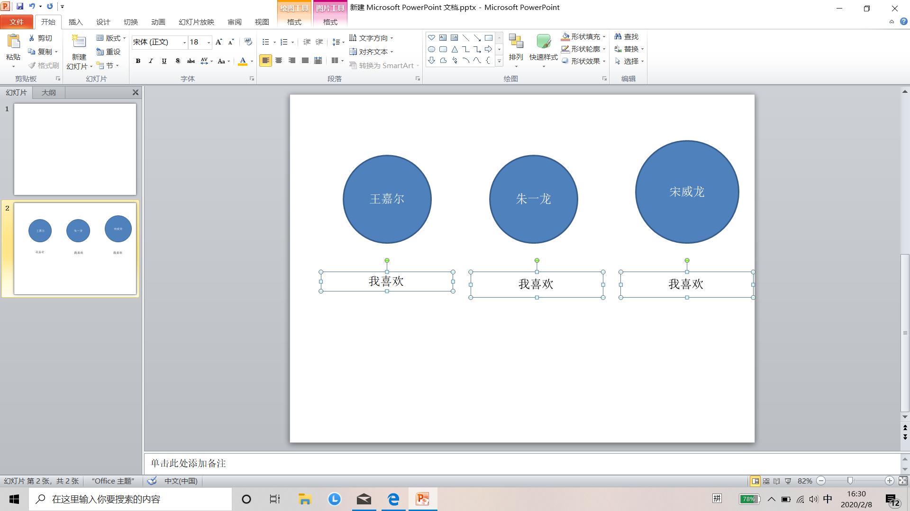Select the slide 1 thumbnail

(75, 149)
